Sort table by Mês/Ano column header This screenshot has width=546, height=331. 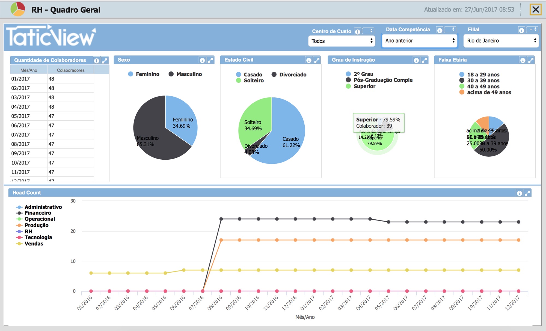[x=29, y=70]
